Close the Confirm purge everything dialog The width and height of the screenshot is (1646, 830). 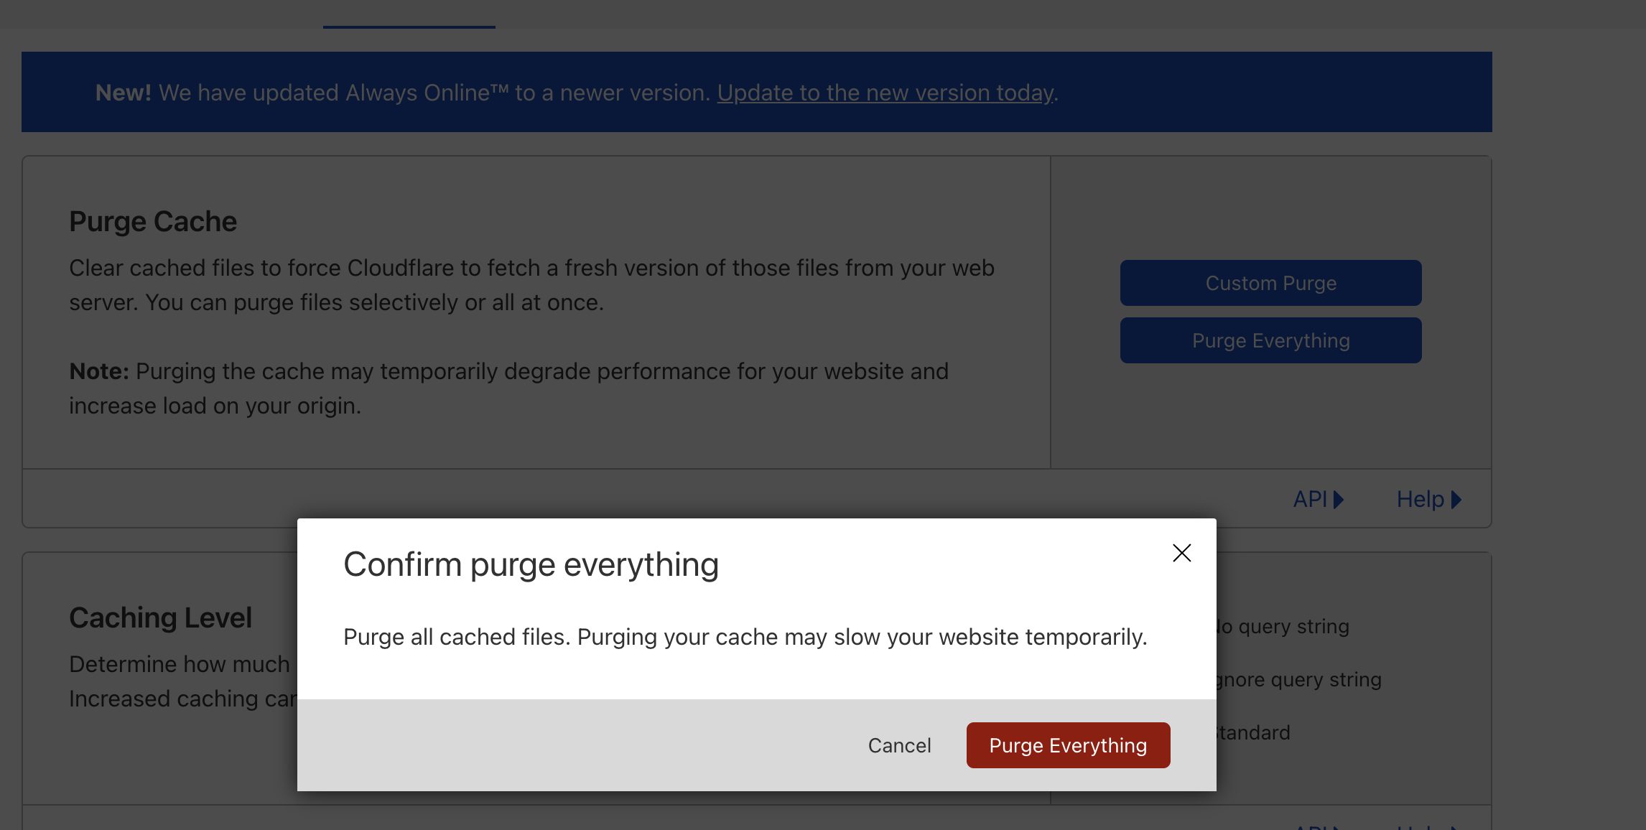click(x=1181, y=553)
